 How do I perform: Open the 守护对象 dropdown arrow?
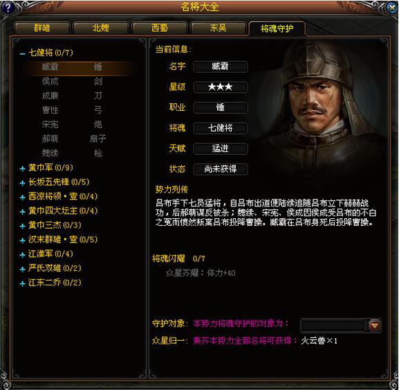tap(375, 326)
